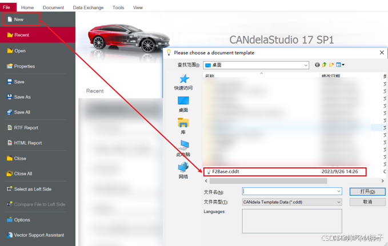Click the HTML Report icon
388x246 pixels.
click(10, 143)
